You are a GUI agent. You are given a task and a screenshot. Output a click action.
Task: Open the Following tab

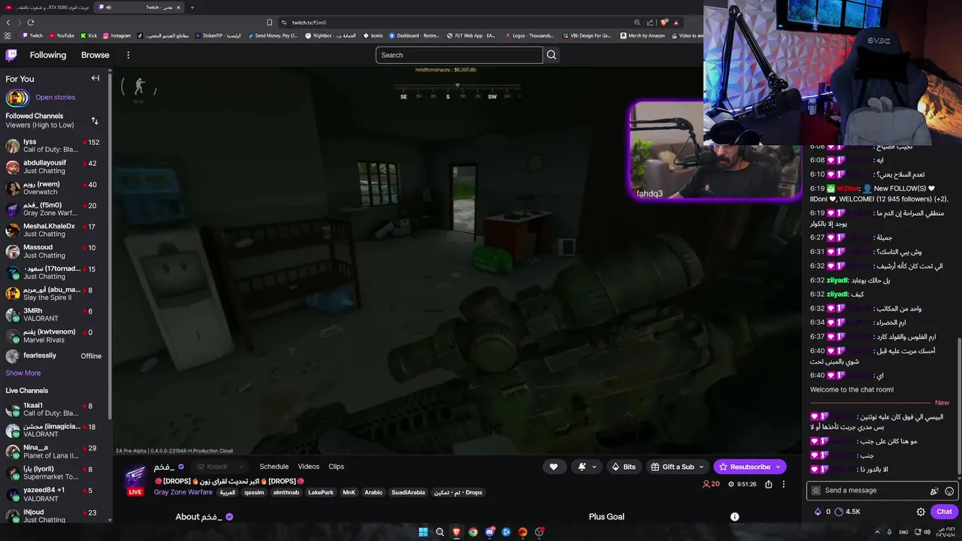coord(48,55)
